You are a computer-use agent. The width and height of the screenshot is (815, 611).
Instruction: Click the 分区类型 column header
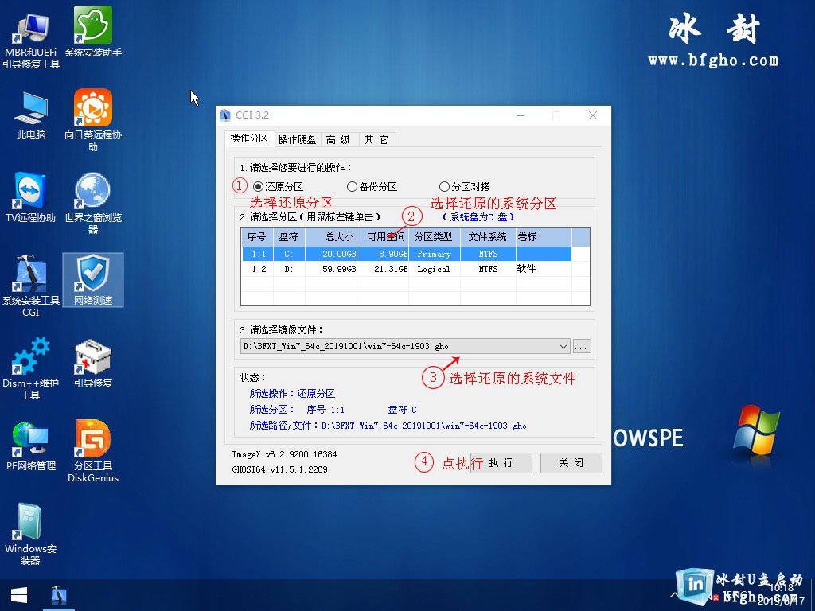click(435, 237)
